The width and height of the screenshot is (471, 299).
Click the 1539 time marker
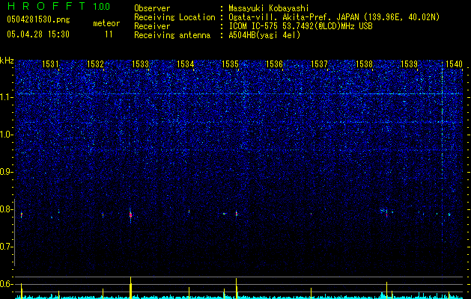click(x=410, y=64)
